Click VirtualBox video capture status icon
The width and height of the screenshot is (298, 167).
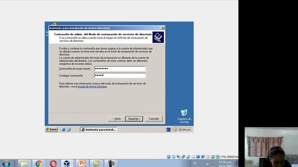(x=203, y=157)
